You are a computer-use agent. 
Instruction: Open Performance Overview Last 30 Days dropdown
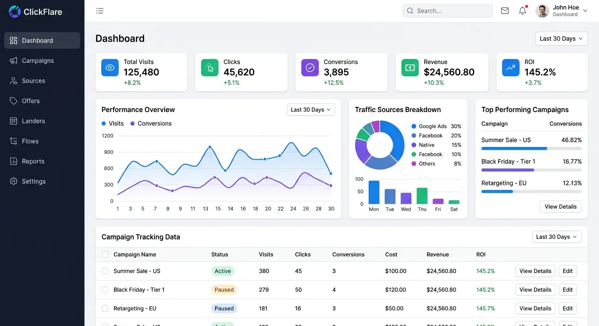(x=311, y=110)
